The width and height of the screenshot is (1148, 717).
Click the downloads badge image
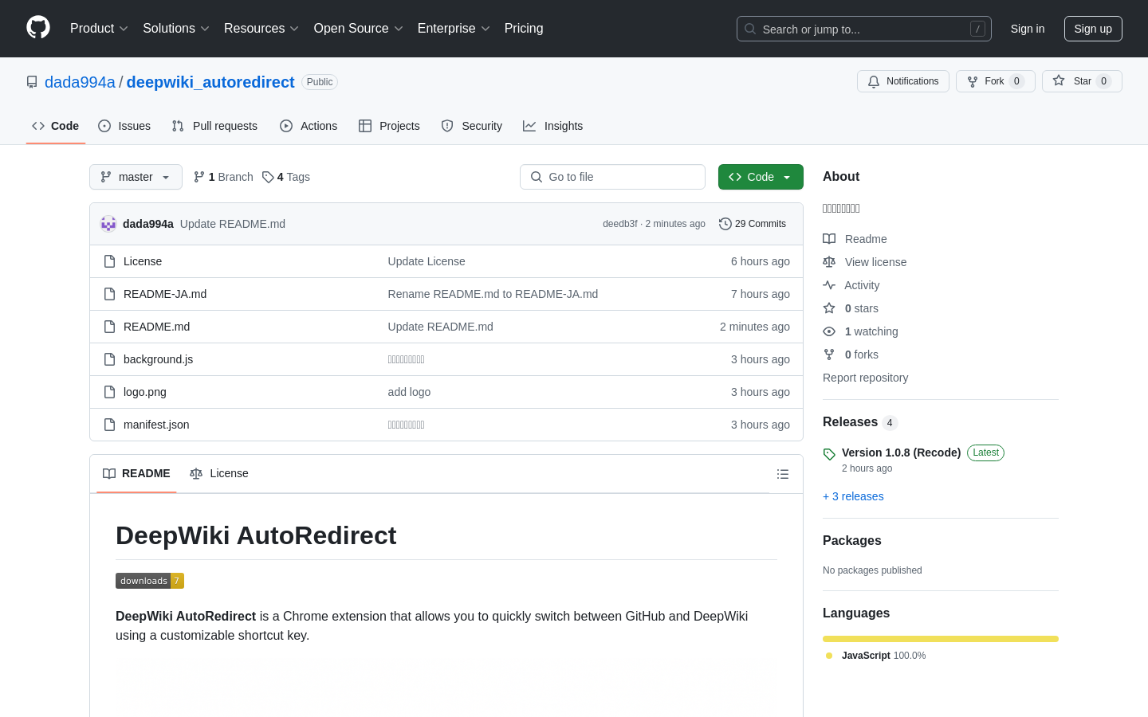pyautogui.click(x=150, y=581)
